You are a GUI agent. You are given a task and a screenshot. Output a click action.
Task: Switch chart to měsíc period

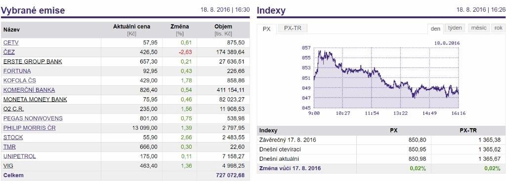tap(478, 28)
